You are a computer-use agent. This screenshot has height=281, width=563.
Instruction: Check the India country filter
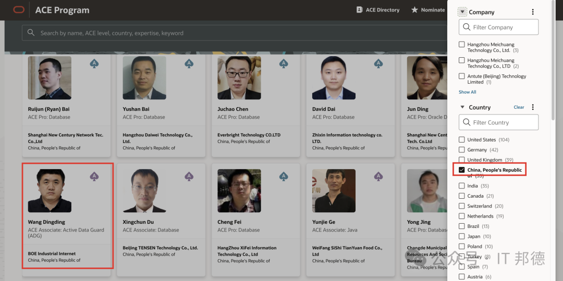[x=462, y=186]
